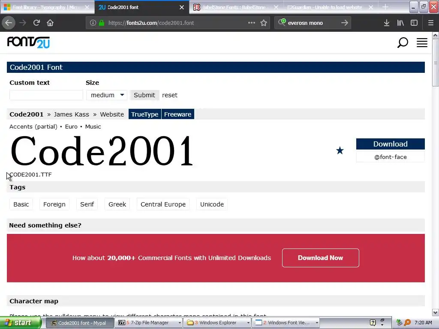
Task: Switch to Windows Explorer taskbar group
Action: [216, 323]
